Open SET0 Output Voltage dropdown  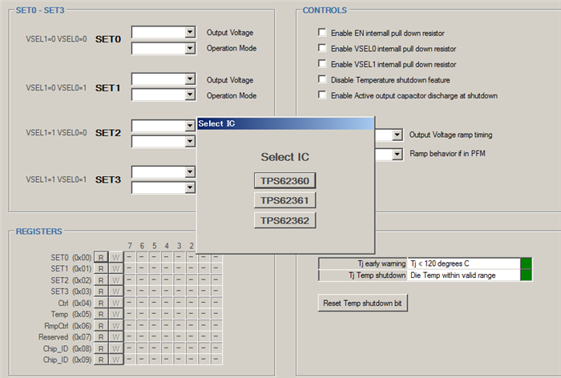pos(190,32)
